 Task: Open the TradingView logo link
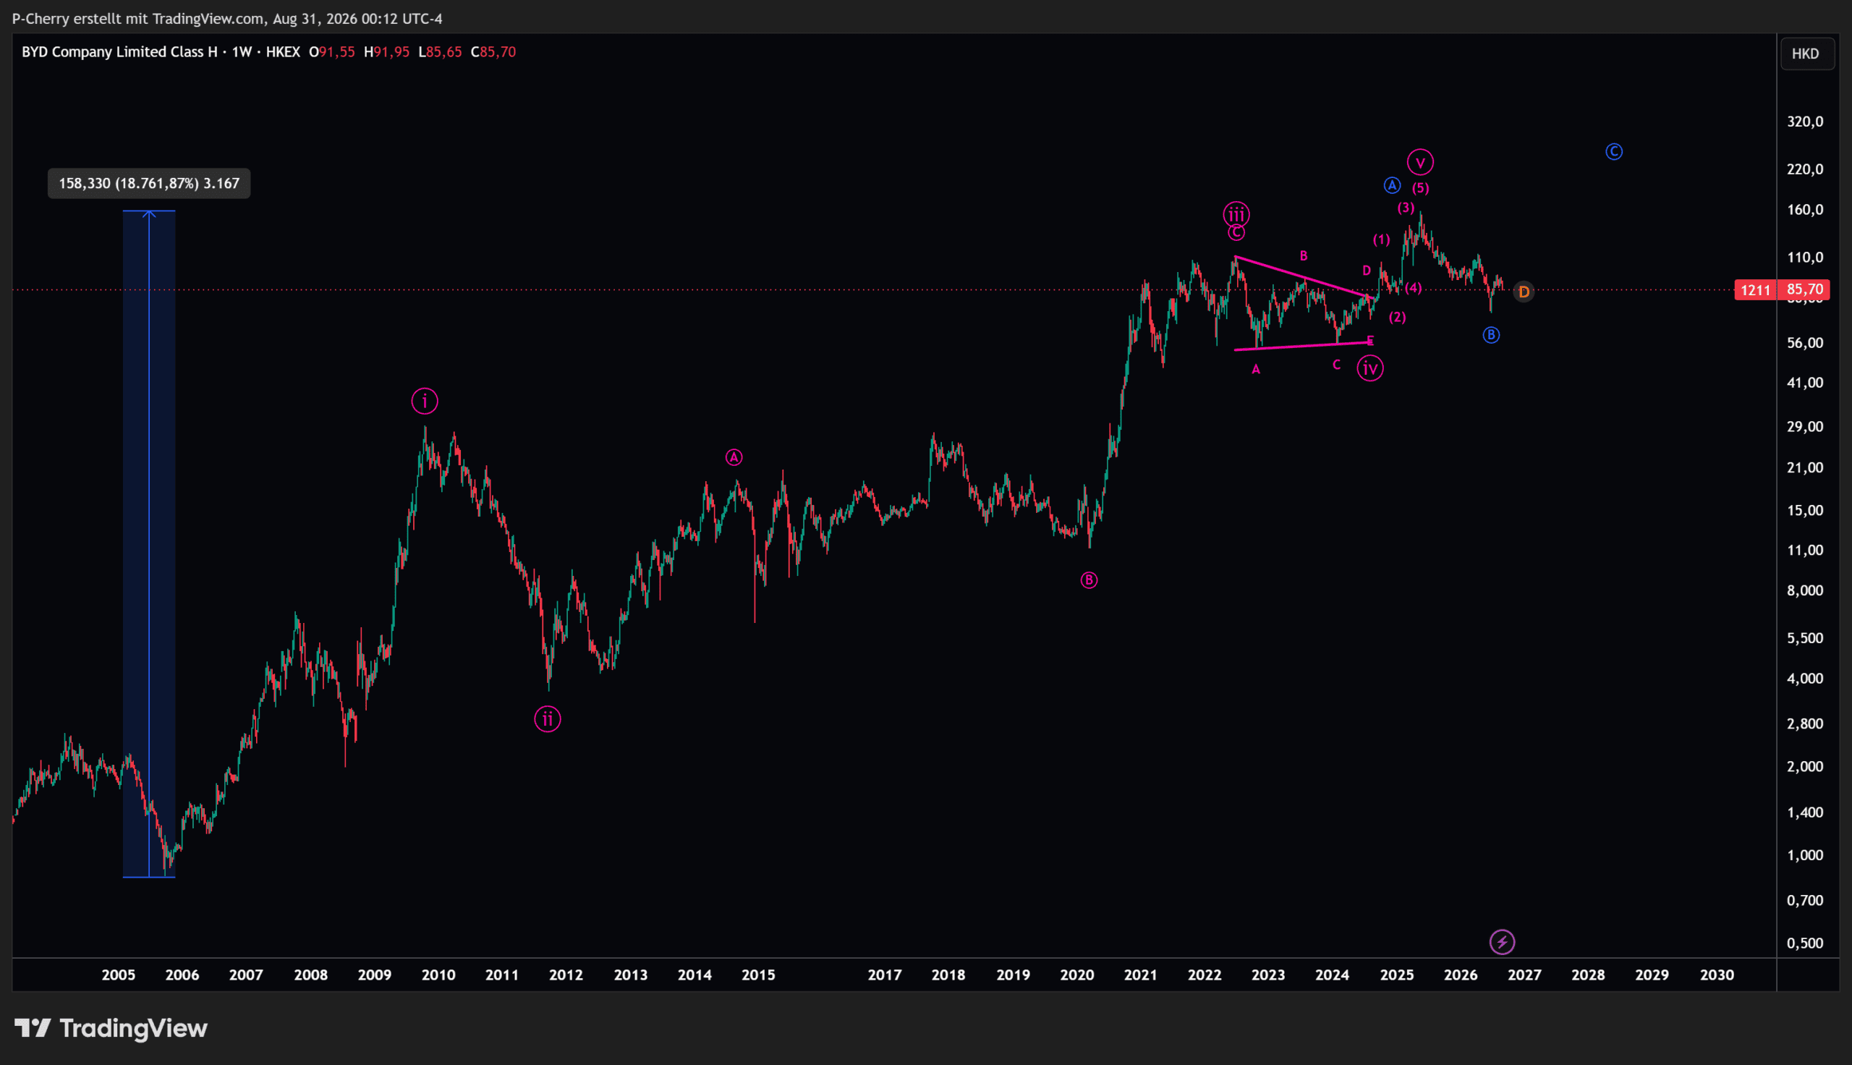pyautogui.click(x=111, y=1028)
